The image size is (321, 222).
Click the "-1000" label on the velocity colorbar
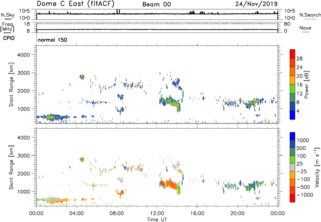point(305,195)
